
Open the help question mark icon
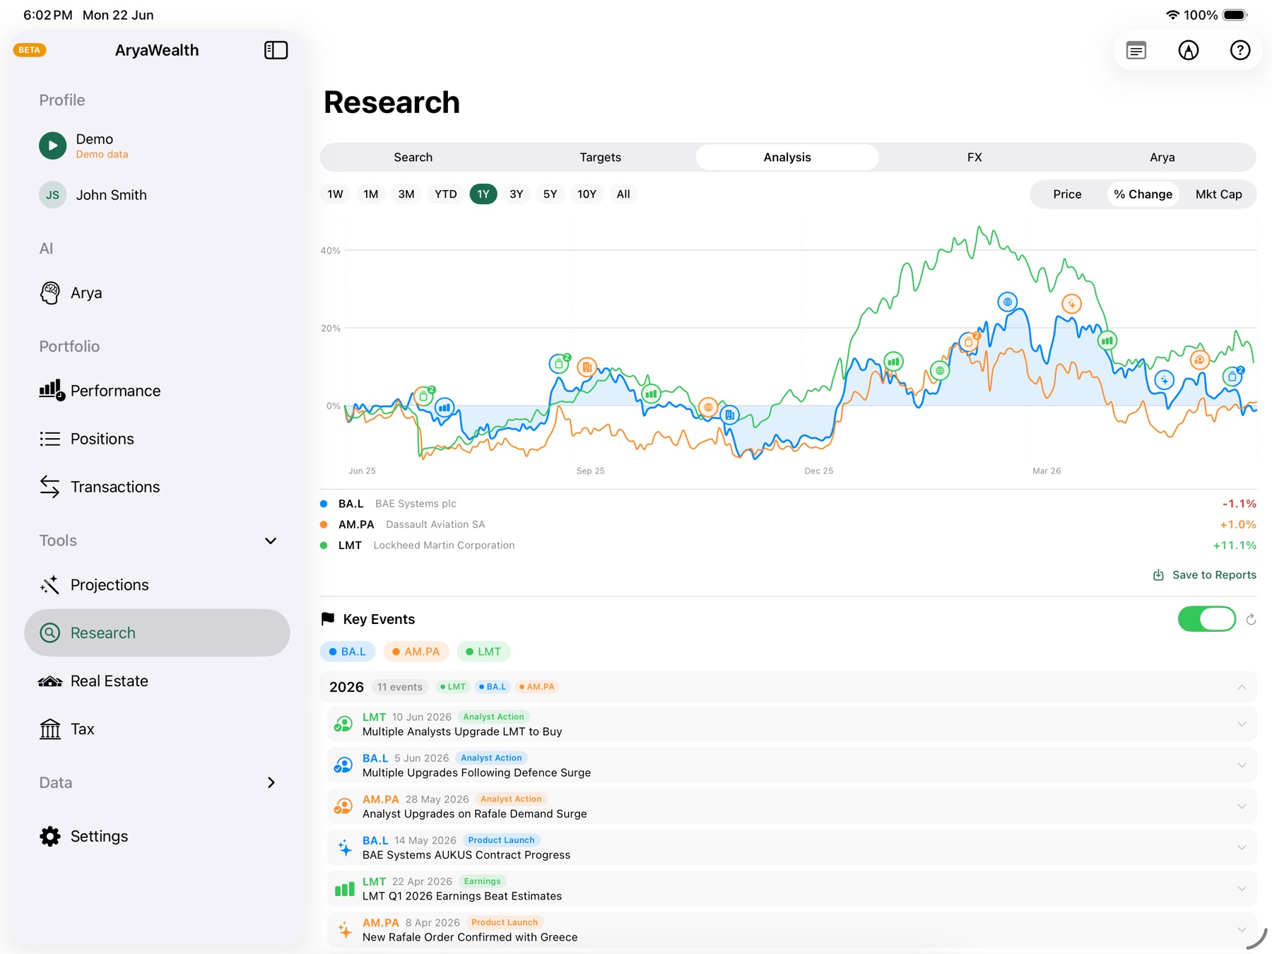tap(1240, 50)
